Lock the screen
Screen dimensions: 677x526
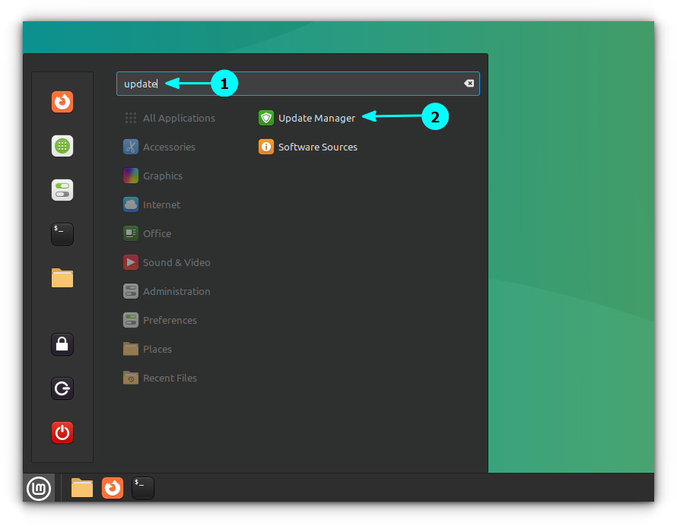[62, 344]
